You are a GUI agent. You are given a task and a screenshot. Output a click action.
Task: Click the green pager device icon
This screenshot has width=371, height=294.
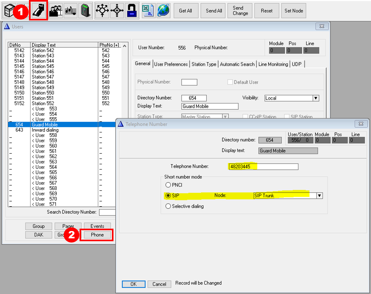point(85,11)
